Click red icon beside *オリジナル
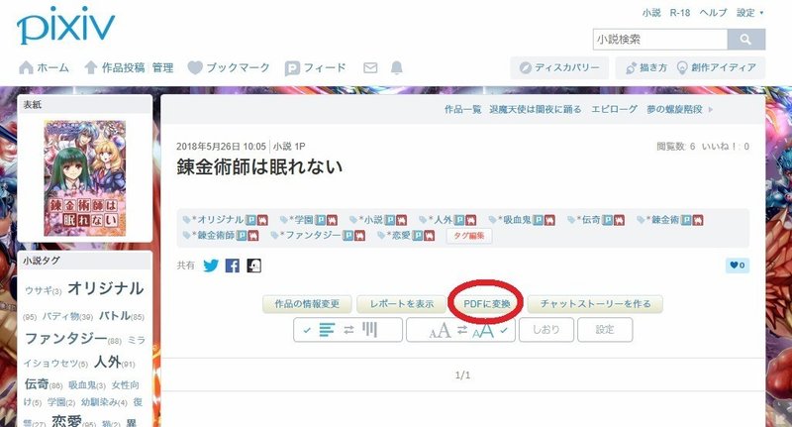 [262, 220]
